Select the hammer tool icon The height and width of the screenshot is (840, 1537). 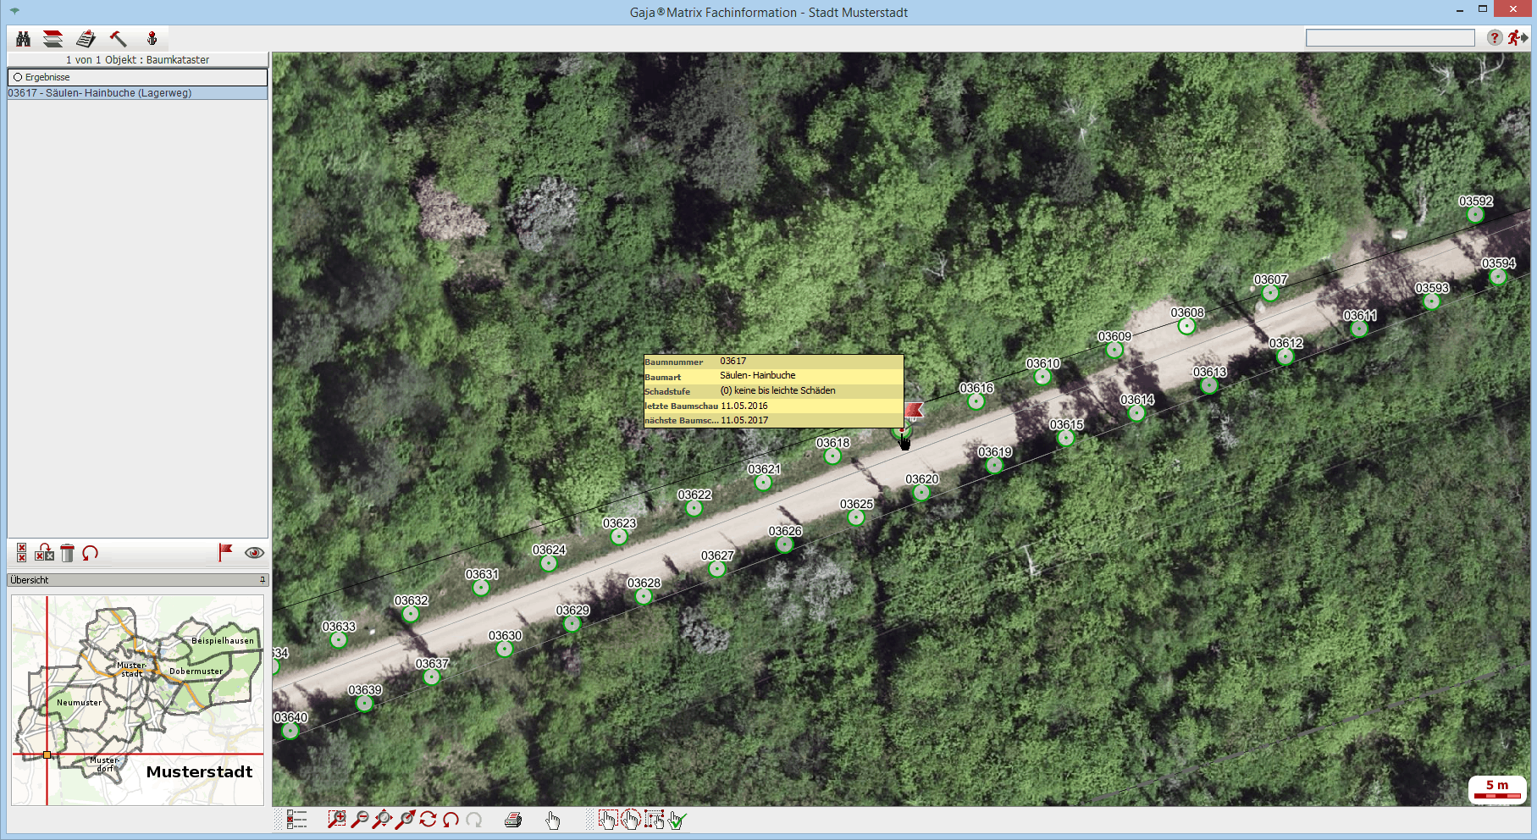coord(118,38)
